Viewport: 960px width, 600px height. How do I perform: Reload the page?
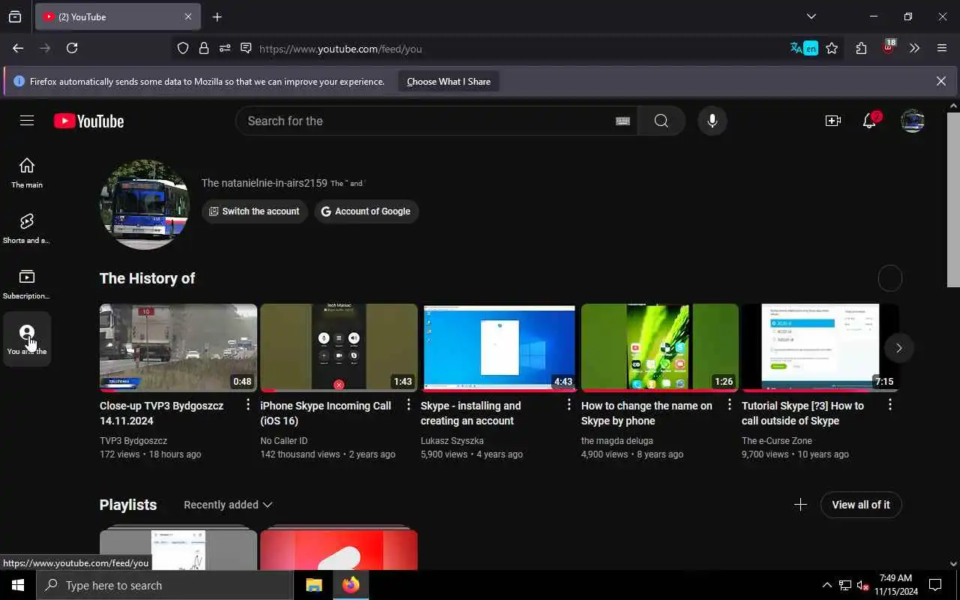coord(72,48)
